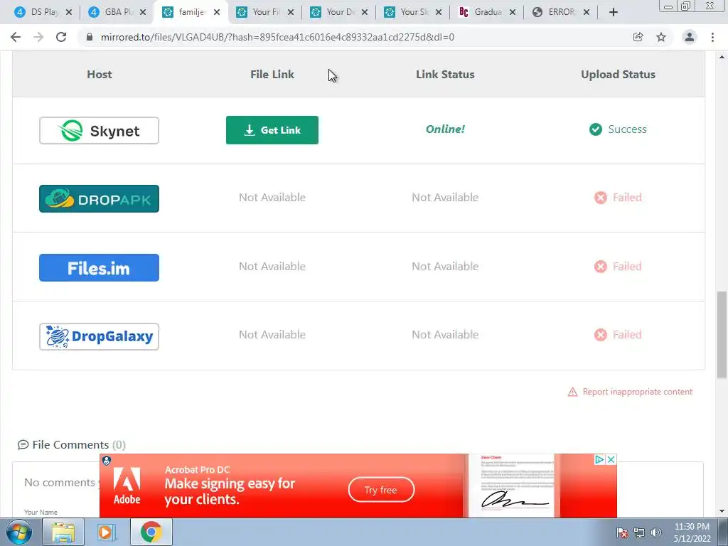Click the Link Status column header
Image resolution: width=728 pixels, height=546 pixels.
445,74
